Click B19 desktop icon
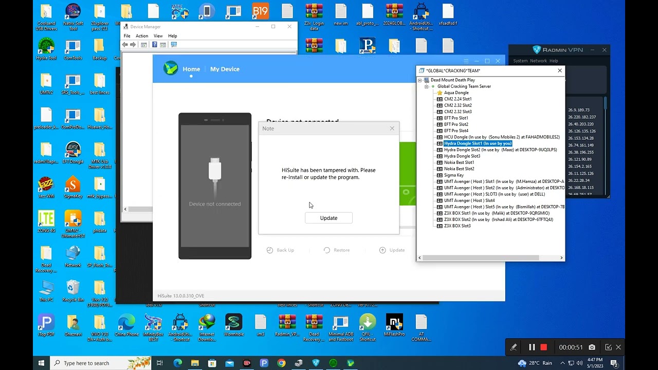The height and width of the screenshot is (370, 658). tap(261, 11)
